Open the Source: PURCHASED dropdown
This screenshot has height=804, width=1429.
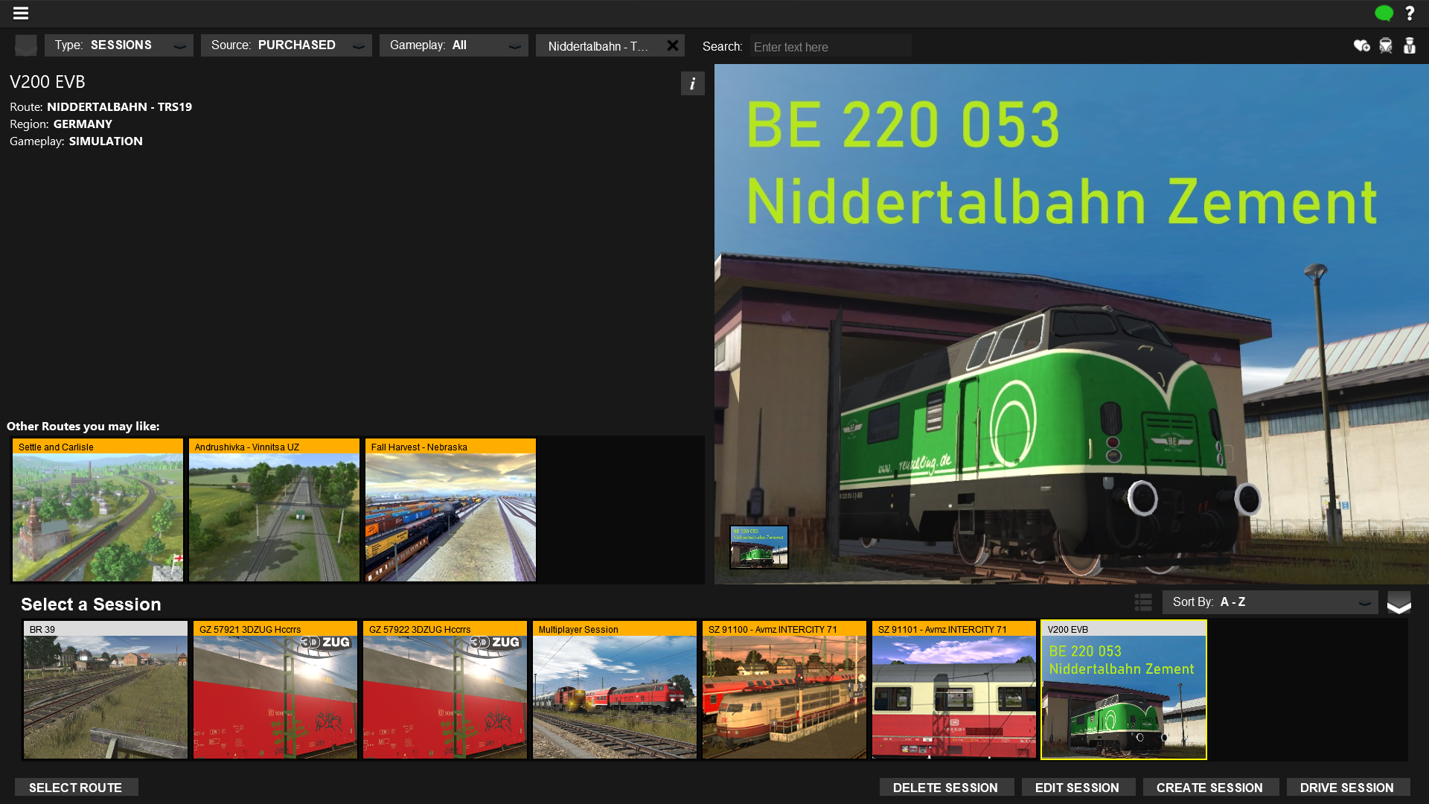point(287,45)
